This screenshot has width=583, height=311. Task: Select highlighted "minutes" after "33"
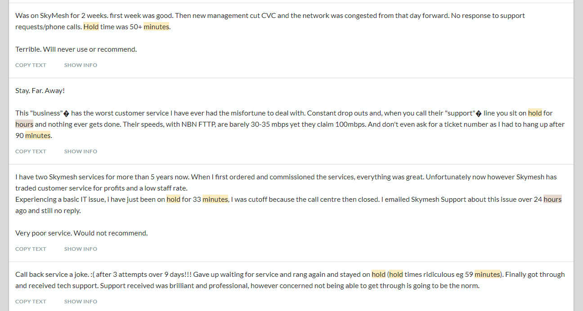(x=215, y=200)
